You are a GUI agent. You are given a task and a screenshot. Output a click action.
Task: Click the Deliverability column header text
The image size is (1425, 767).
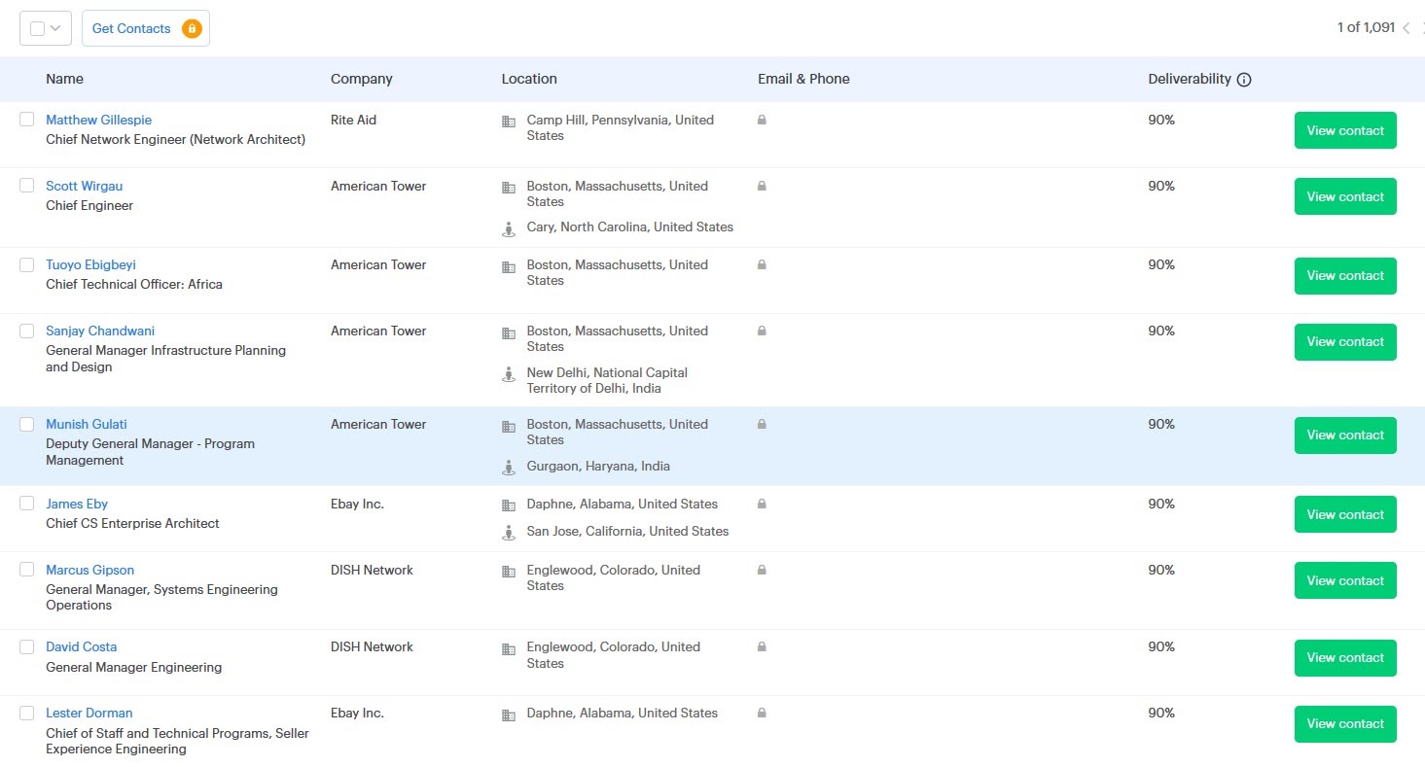1190,79
